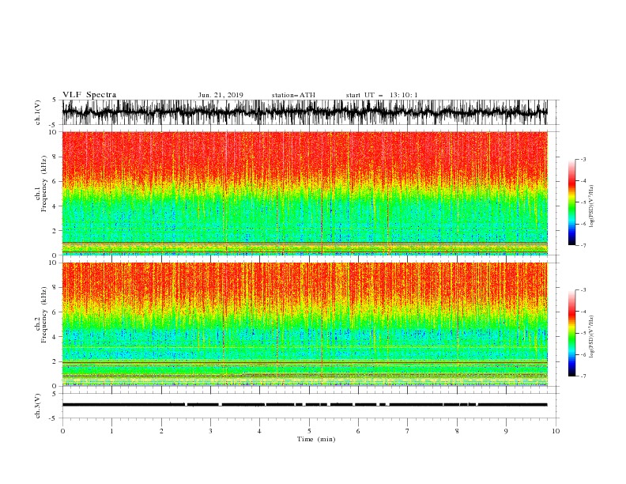Select the ch.1 "Frequency (kHz)" axis label
Viewport: 626px width, 484px height.
pyautogui.click(x=44, y=184)
